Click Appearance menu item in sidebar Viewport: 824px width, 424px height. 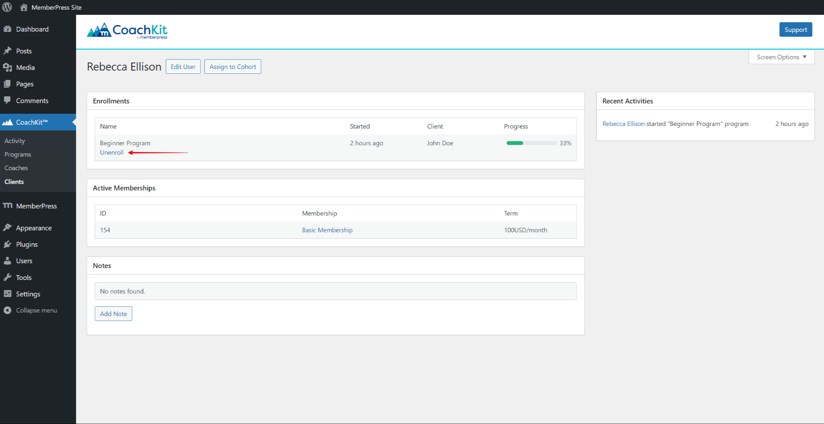pos(34,228)
